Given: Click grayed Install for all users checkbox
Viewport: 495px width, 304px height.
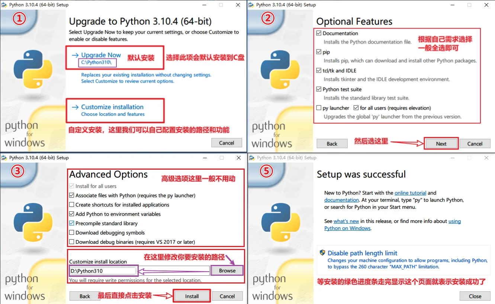Looking at the screenshot, I should coord(72,186).
